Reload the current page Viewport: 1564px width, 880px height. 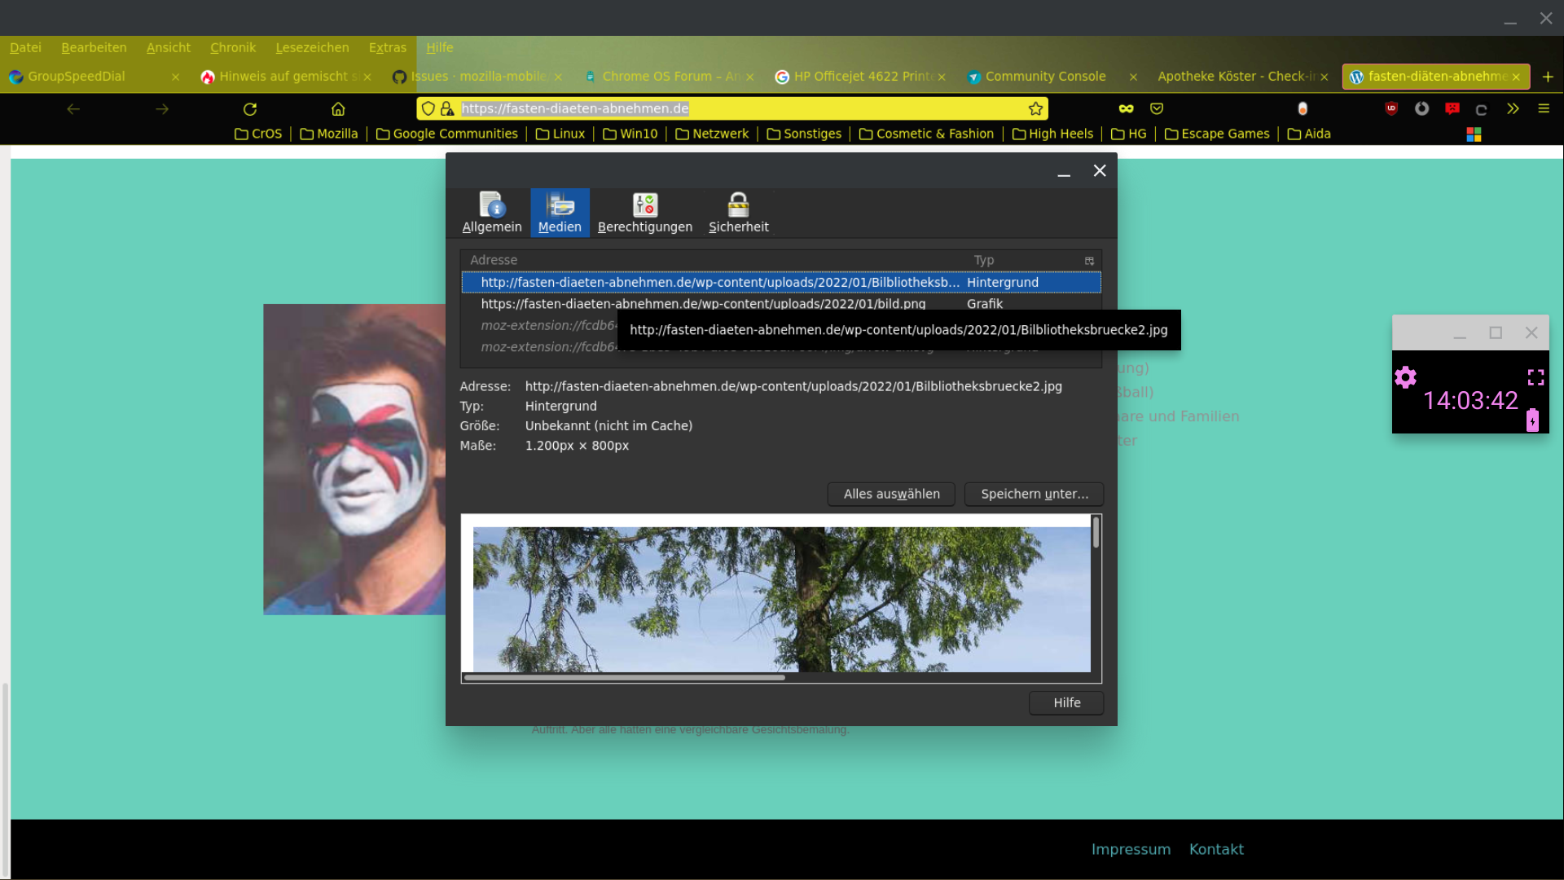coord(250,108)
